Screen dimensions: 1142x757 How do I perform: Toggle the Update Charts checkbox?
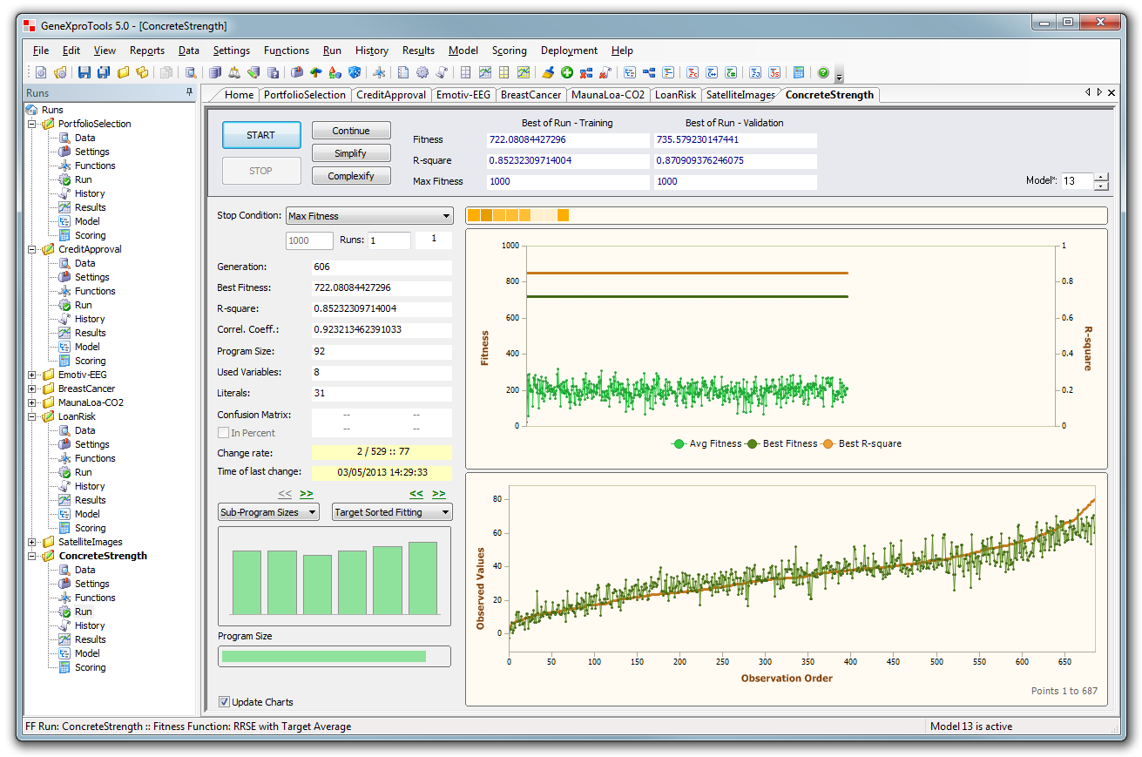224,702
